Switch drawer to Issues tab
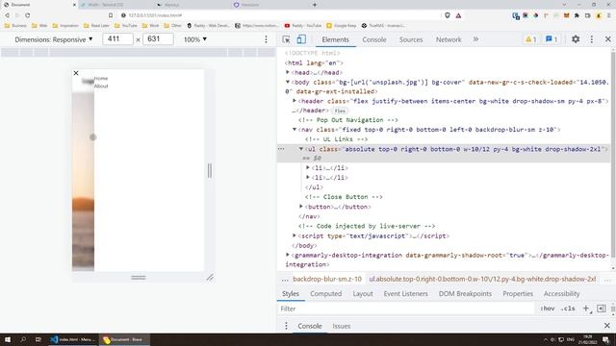Viewport: 616px width, 346px height. coord(342,326)
